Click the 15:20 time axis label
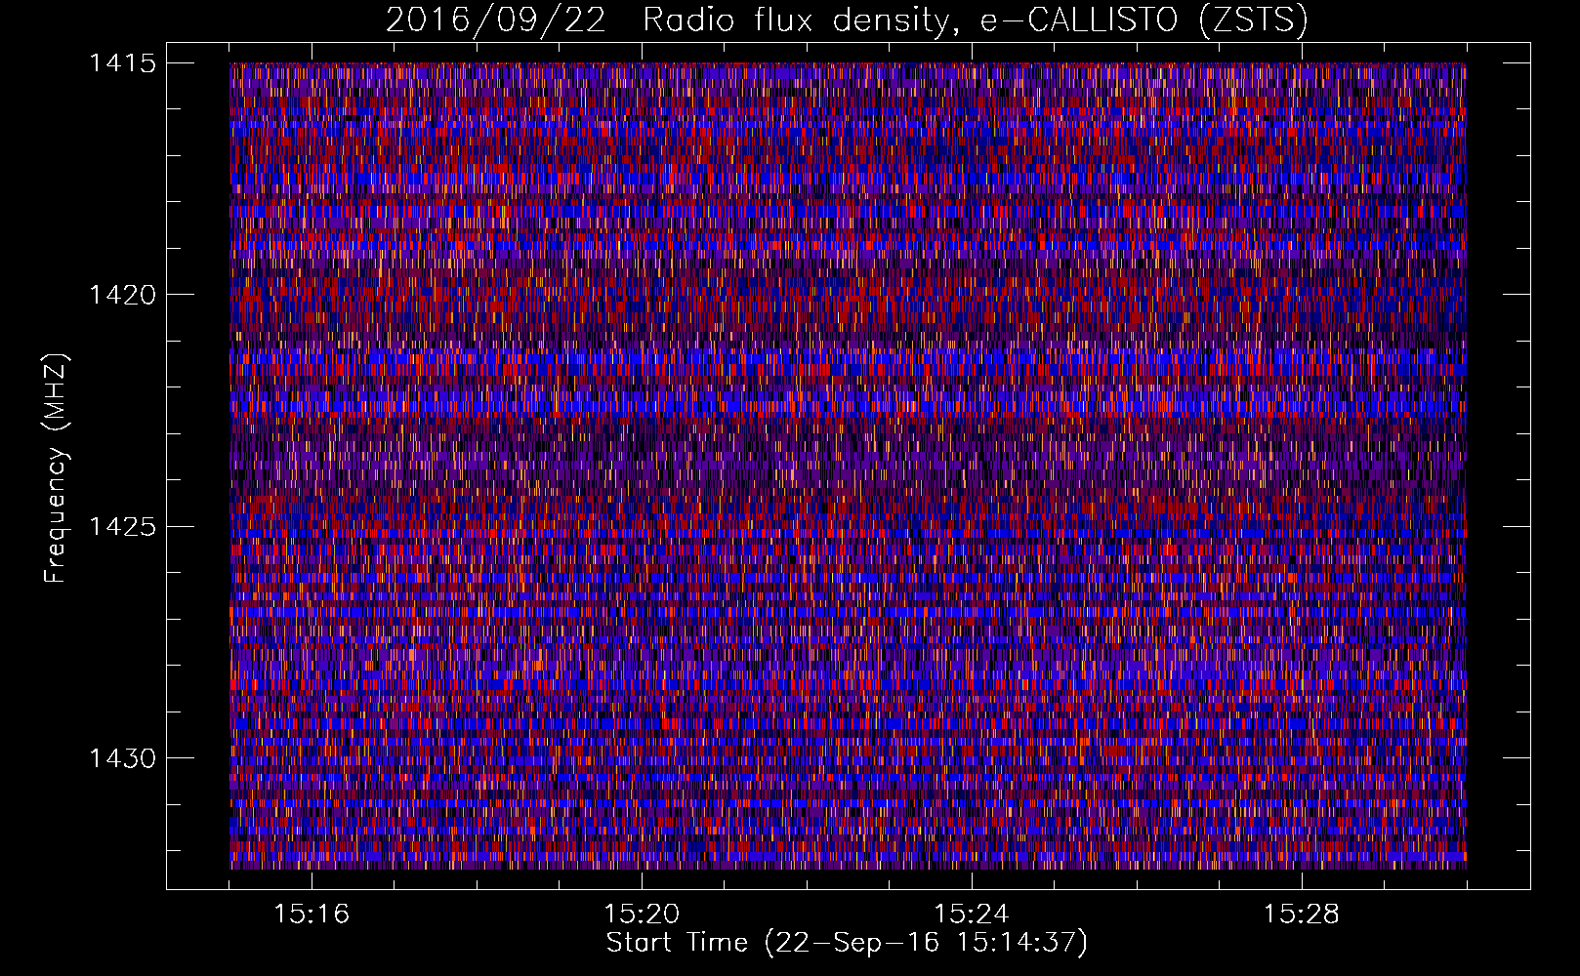 (x=642, y=915)
